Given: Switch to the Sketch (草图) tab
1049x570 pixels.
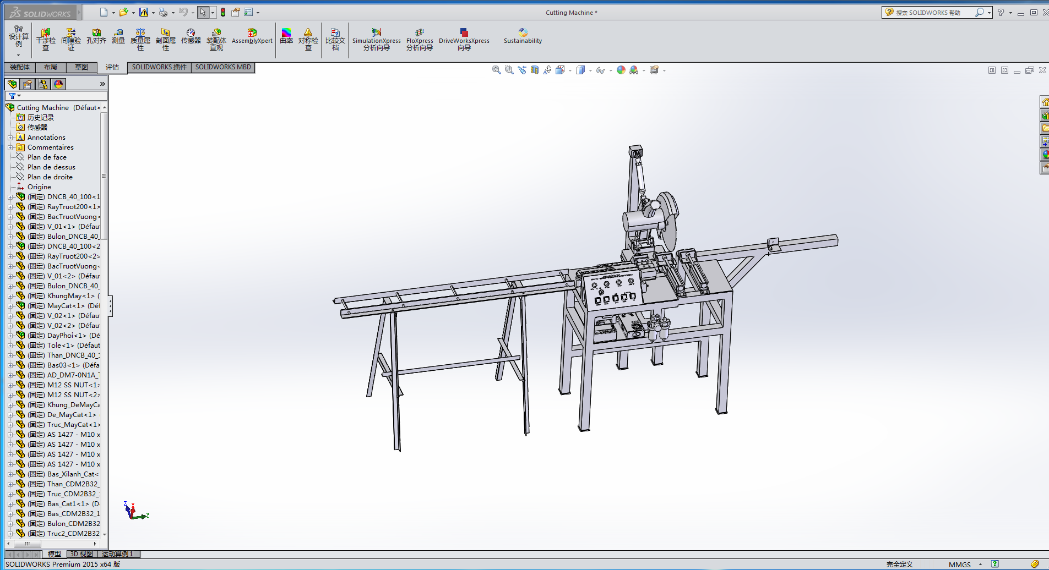Looking at the screenshot, I should (x=81, y=67).
